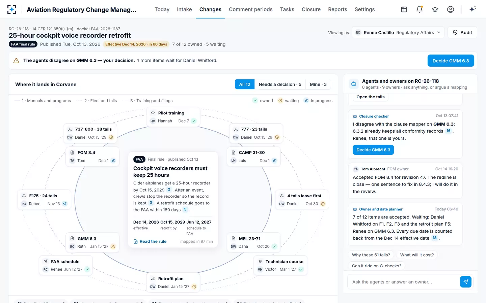Click the warning triangle on GMM 6.3 card
Viewport: 486px width, 303px height.
pos(113,246)
